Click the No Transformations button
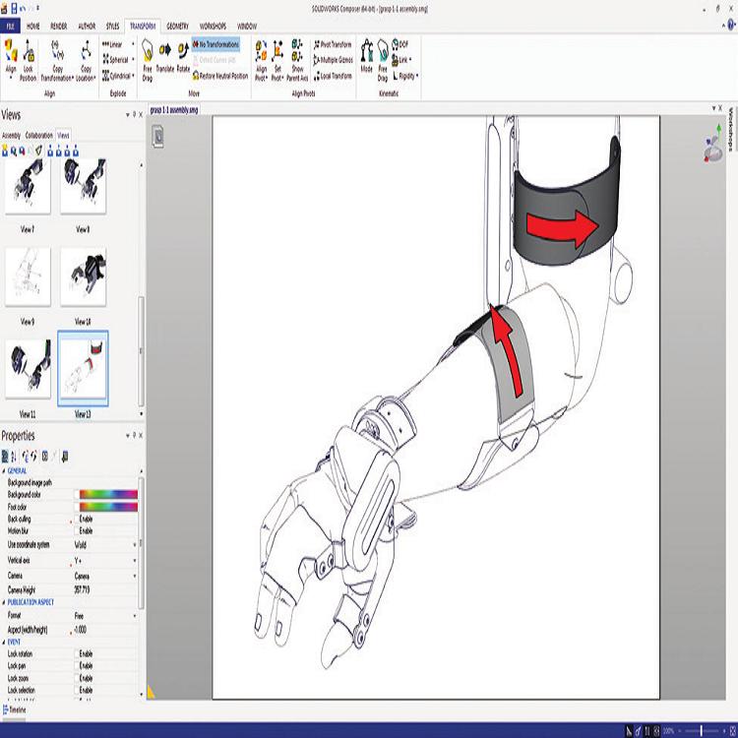The height and width of the screenshot is (738, 738). pyautogui.click(x=215, y=44)
